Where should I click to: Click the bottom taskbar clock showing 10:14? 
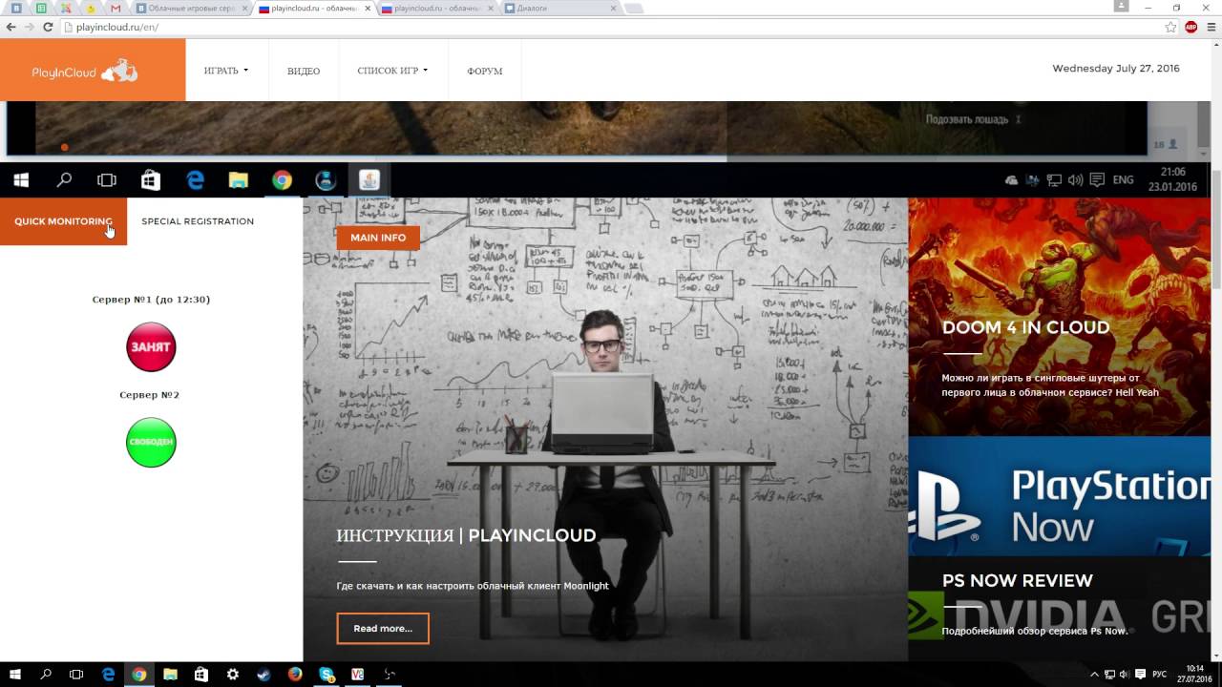[1193, 674]
